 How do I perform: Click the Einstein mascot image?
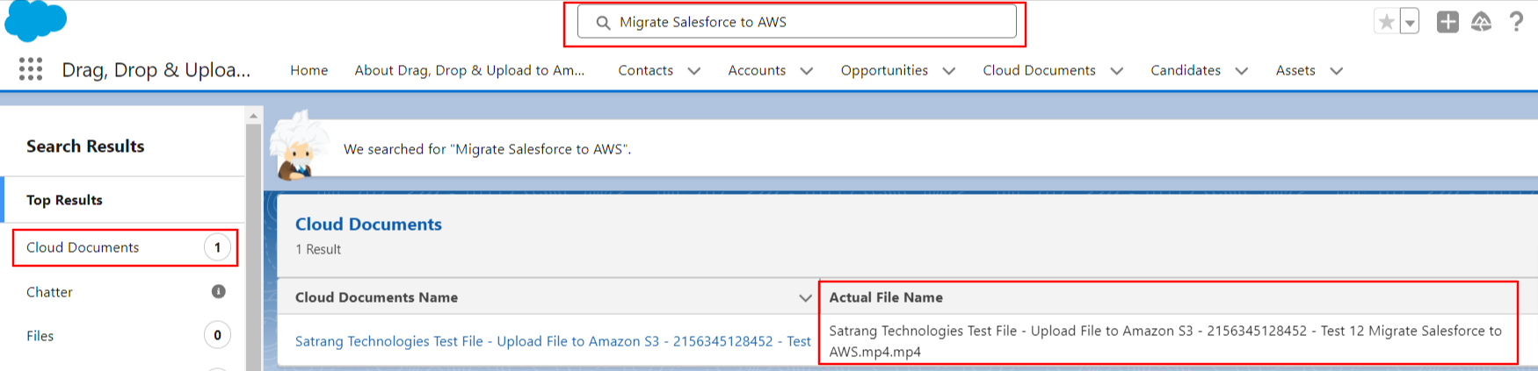pyautogui.click(x=299, y=146)
